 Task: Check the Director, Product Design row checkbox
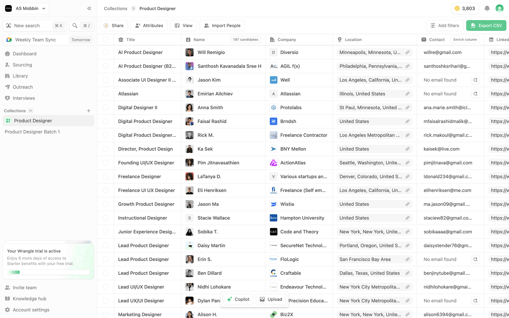tap(106, 149)
